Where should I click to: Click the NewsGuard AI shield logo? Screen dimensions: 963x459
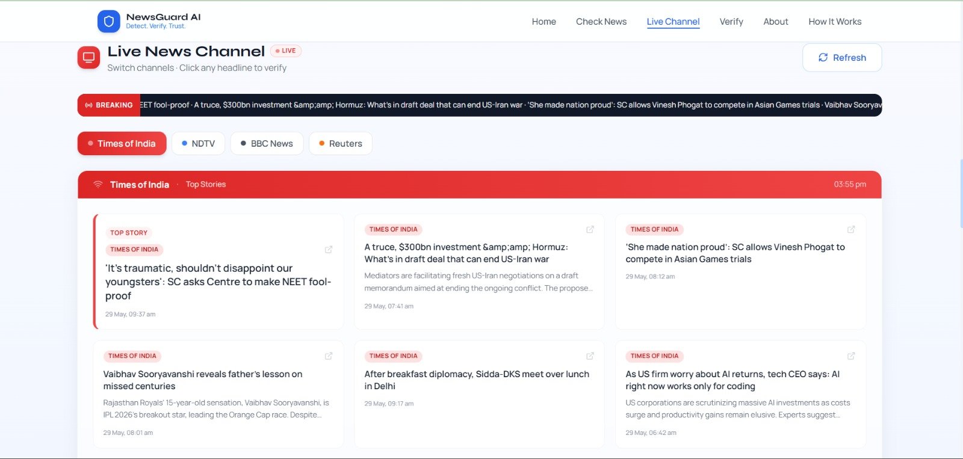tap(108, 22)
